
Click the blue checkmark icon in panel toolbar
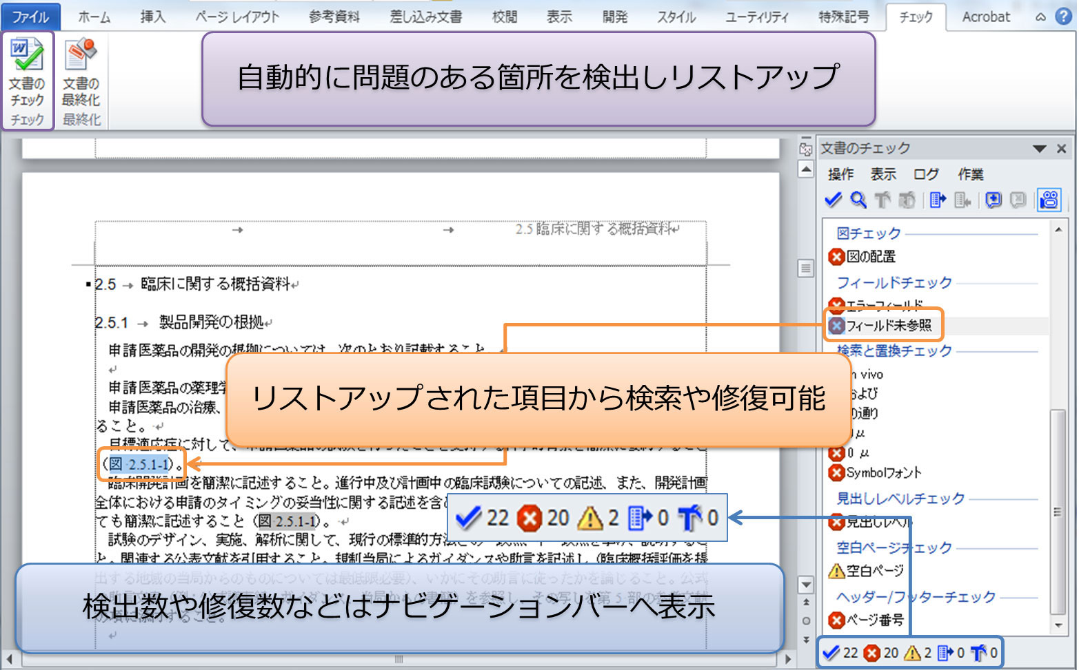pos(833,200)
